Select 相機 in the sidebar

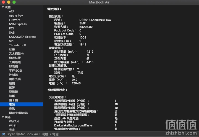(x=12, y=83)
